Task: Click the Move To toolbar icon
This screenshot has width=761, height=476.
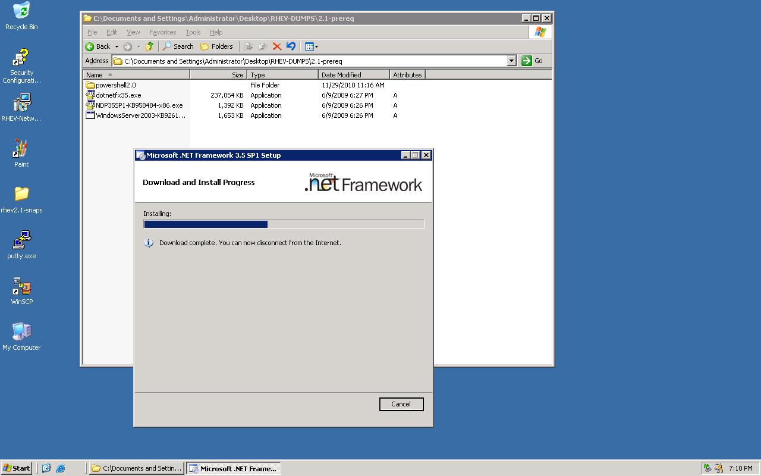Action: point(249,46)
